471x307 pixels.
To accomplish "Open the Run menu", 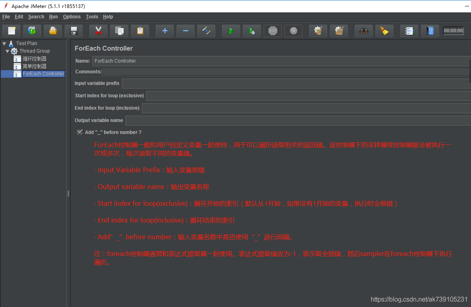I will tap(54, 17).
